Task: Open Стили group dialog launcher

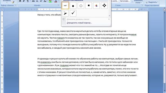Action: (142, 5)
